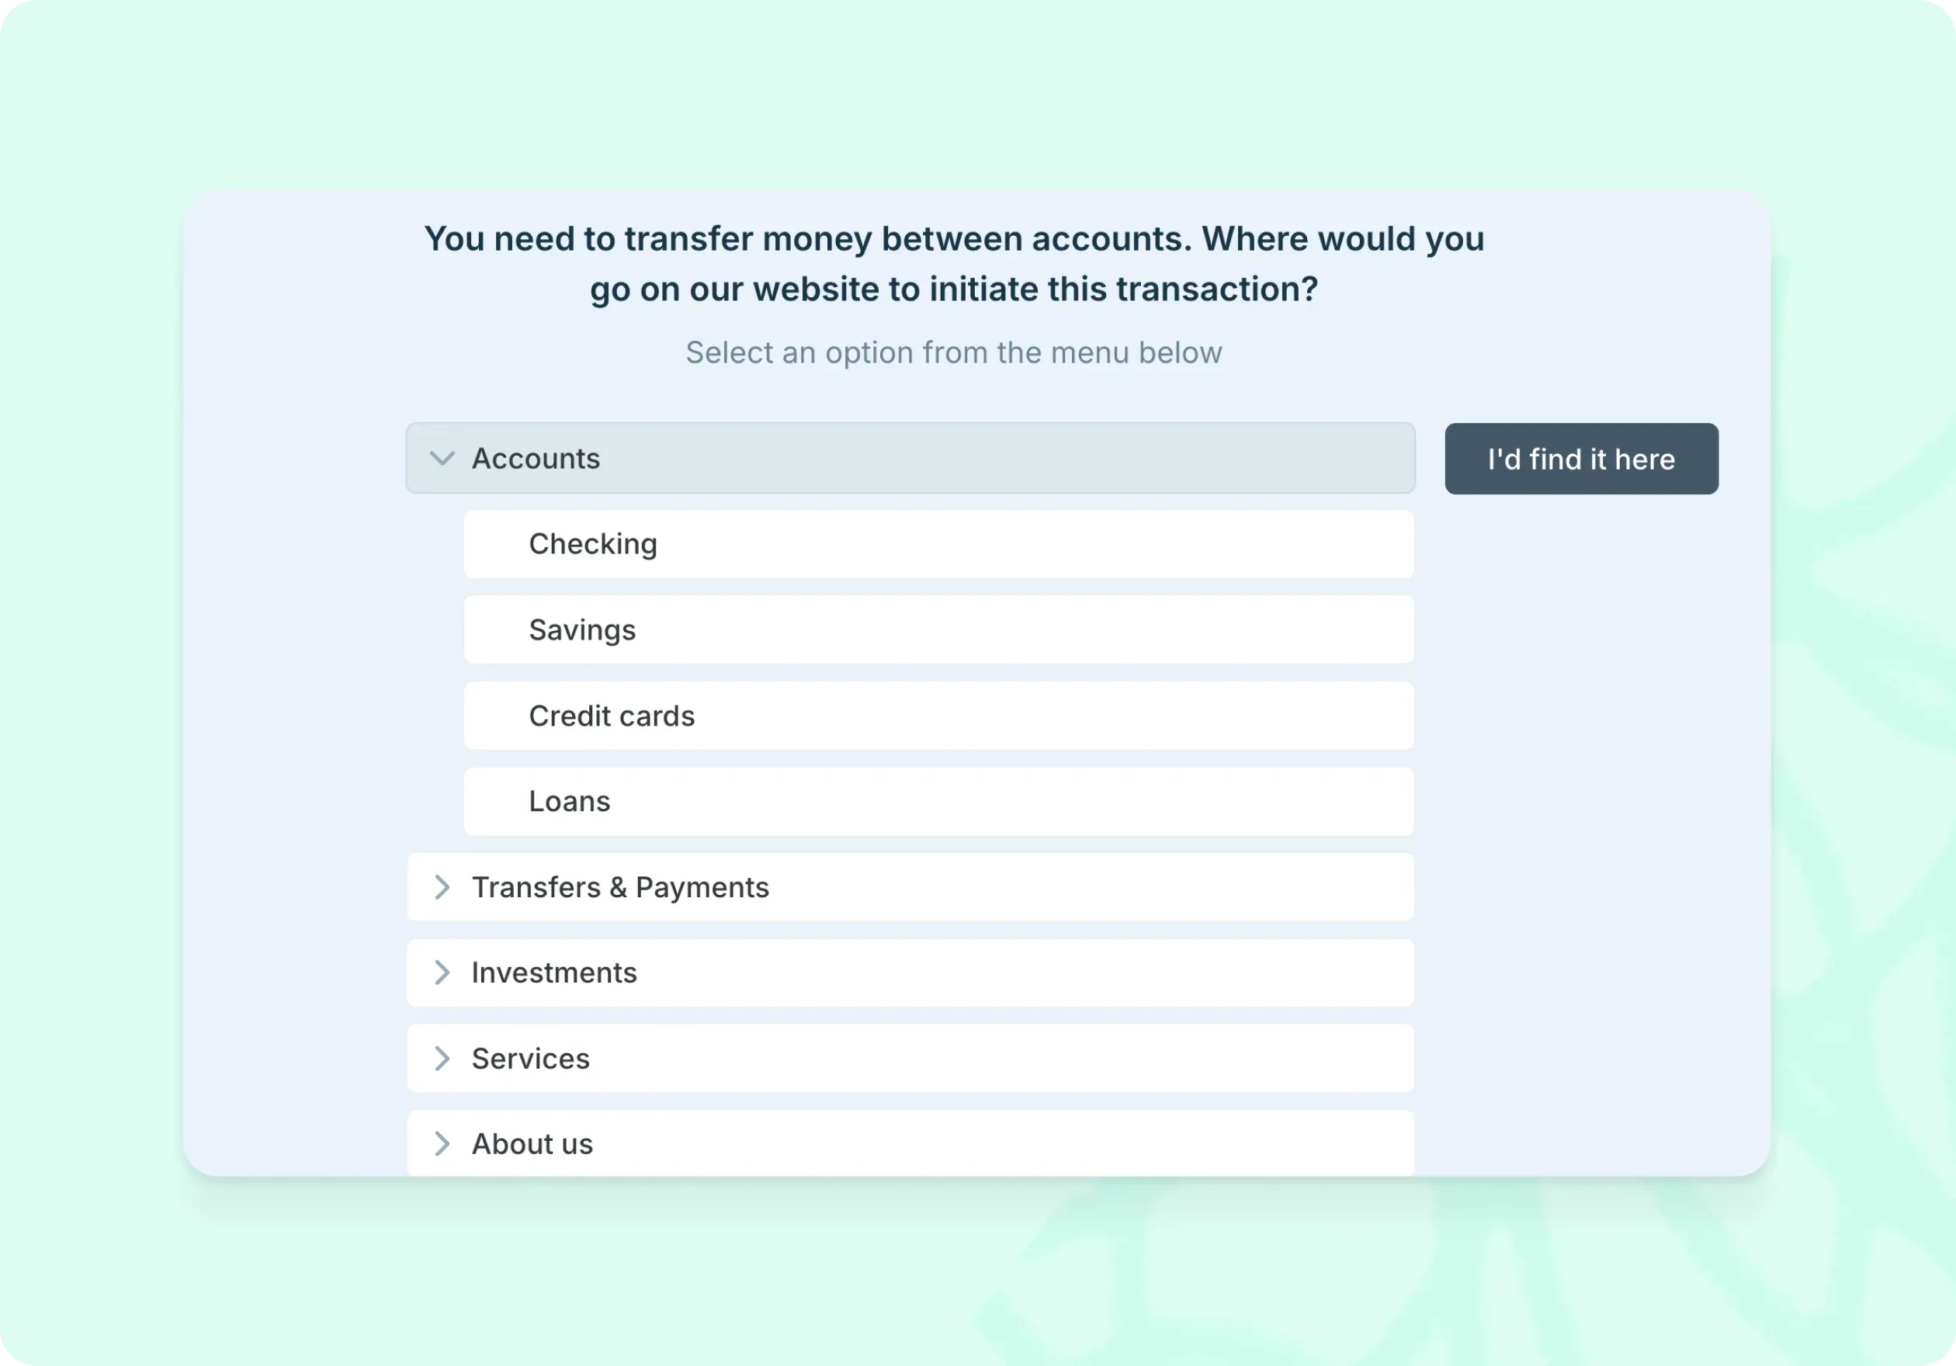
Task: Click the right-facing chevron next to Services
Action: 442,1059
